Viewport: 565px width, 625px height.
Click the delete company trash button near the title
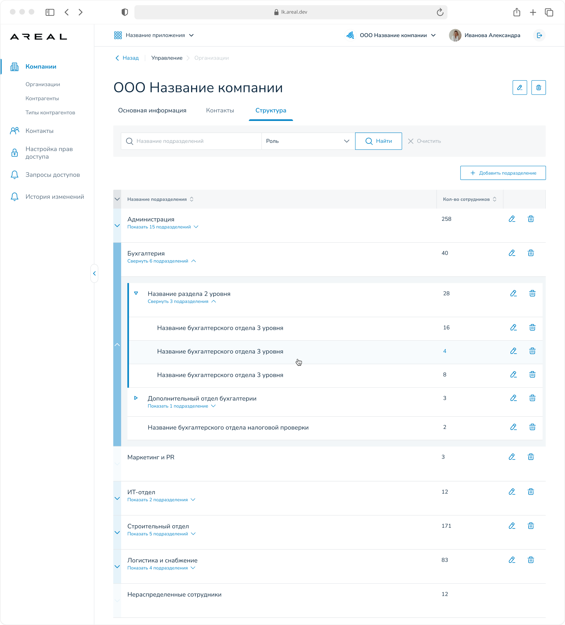(x=538, y=88)
